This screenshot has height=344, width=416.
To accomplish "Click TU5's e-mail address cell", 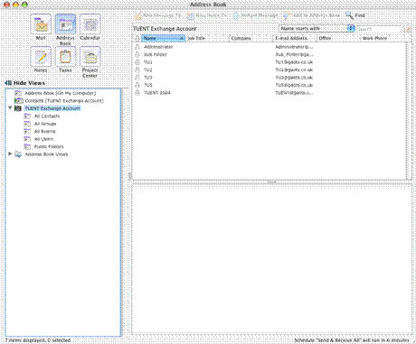I will (x=294, y=85).
